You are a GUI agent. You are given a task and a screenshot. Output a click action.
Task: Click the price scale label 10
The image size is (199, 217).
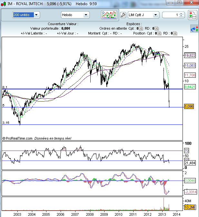(x=186, y=81)
